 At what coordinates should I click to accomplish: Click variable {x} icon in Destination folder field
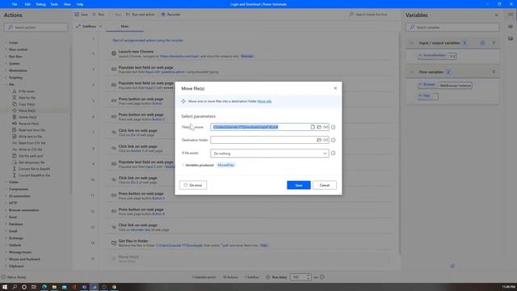pos(326,140)
